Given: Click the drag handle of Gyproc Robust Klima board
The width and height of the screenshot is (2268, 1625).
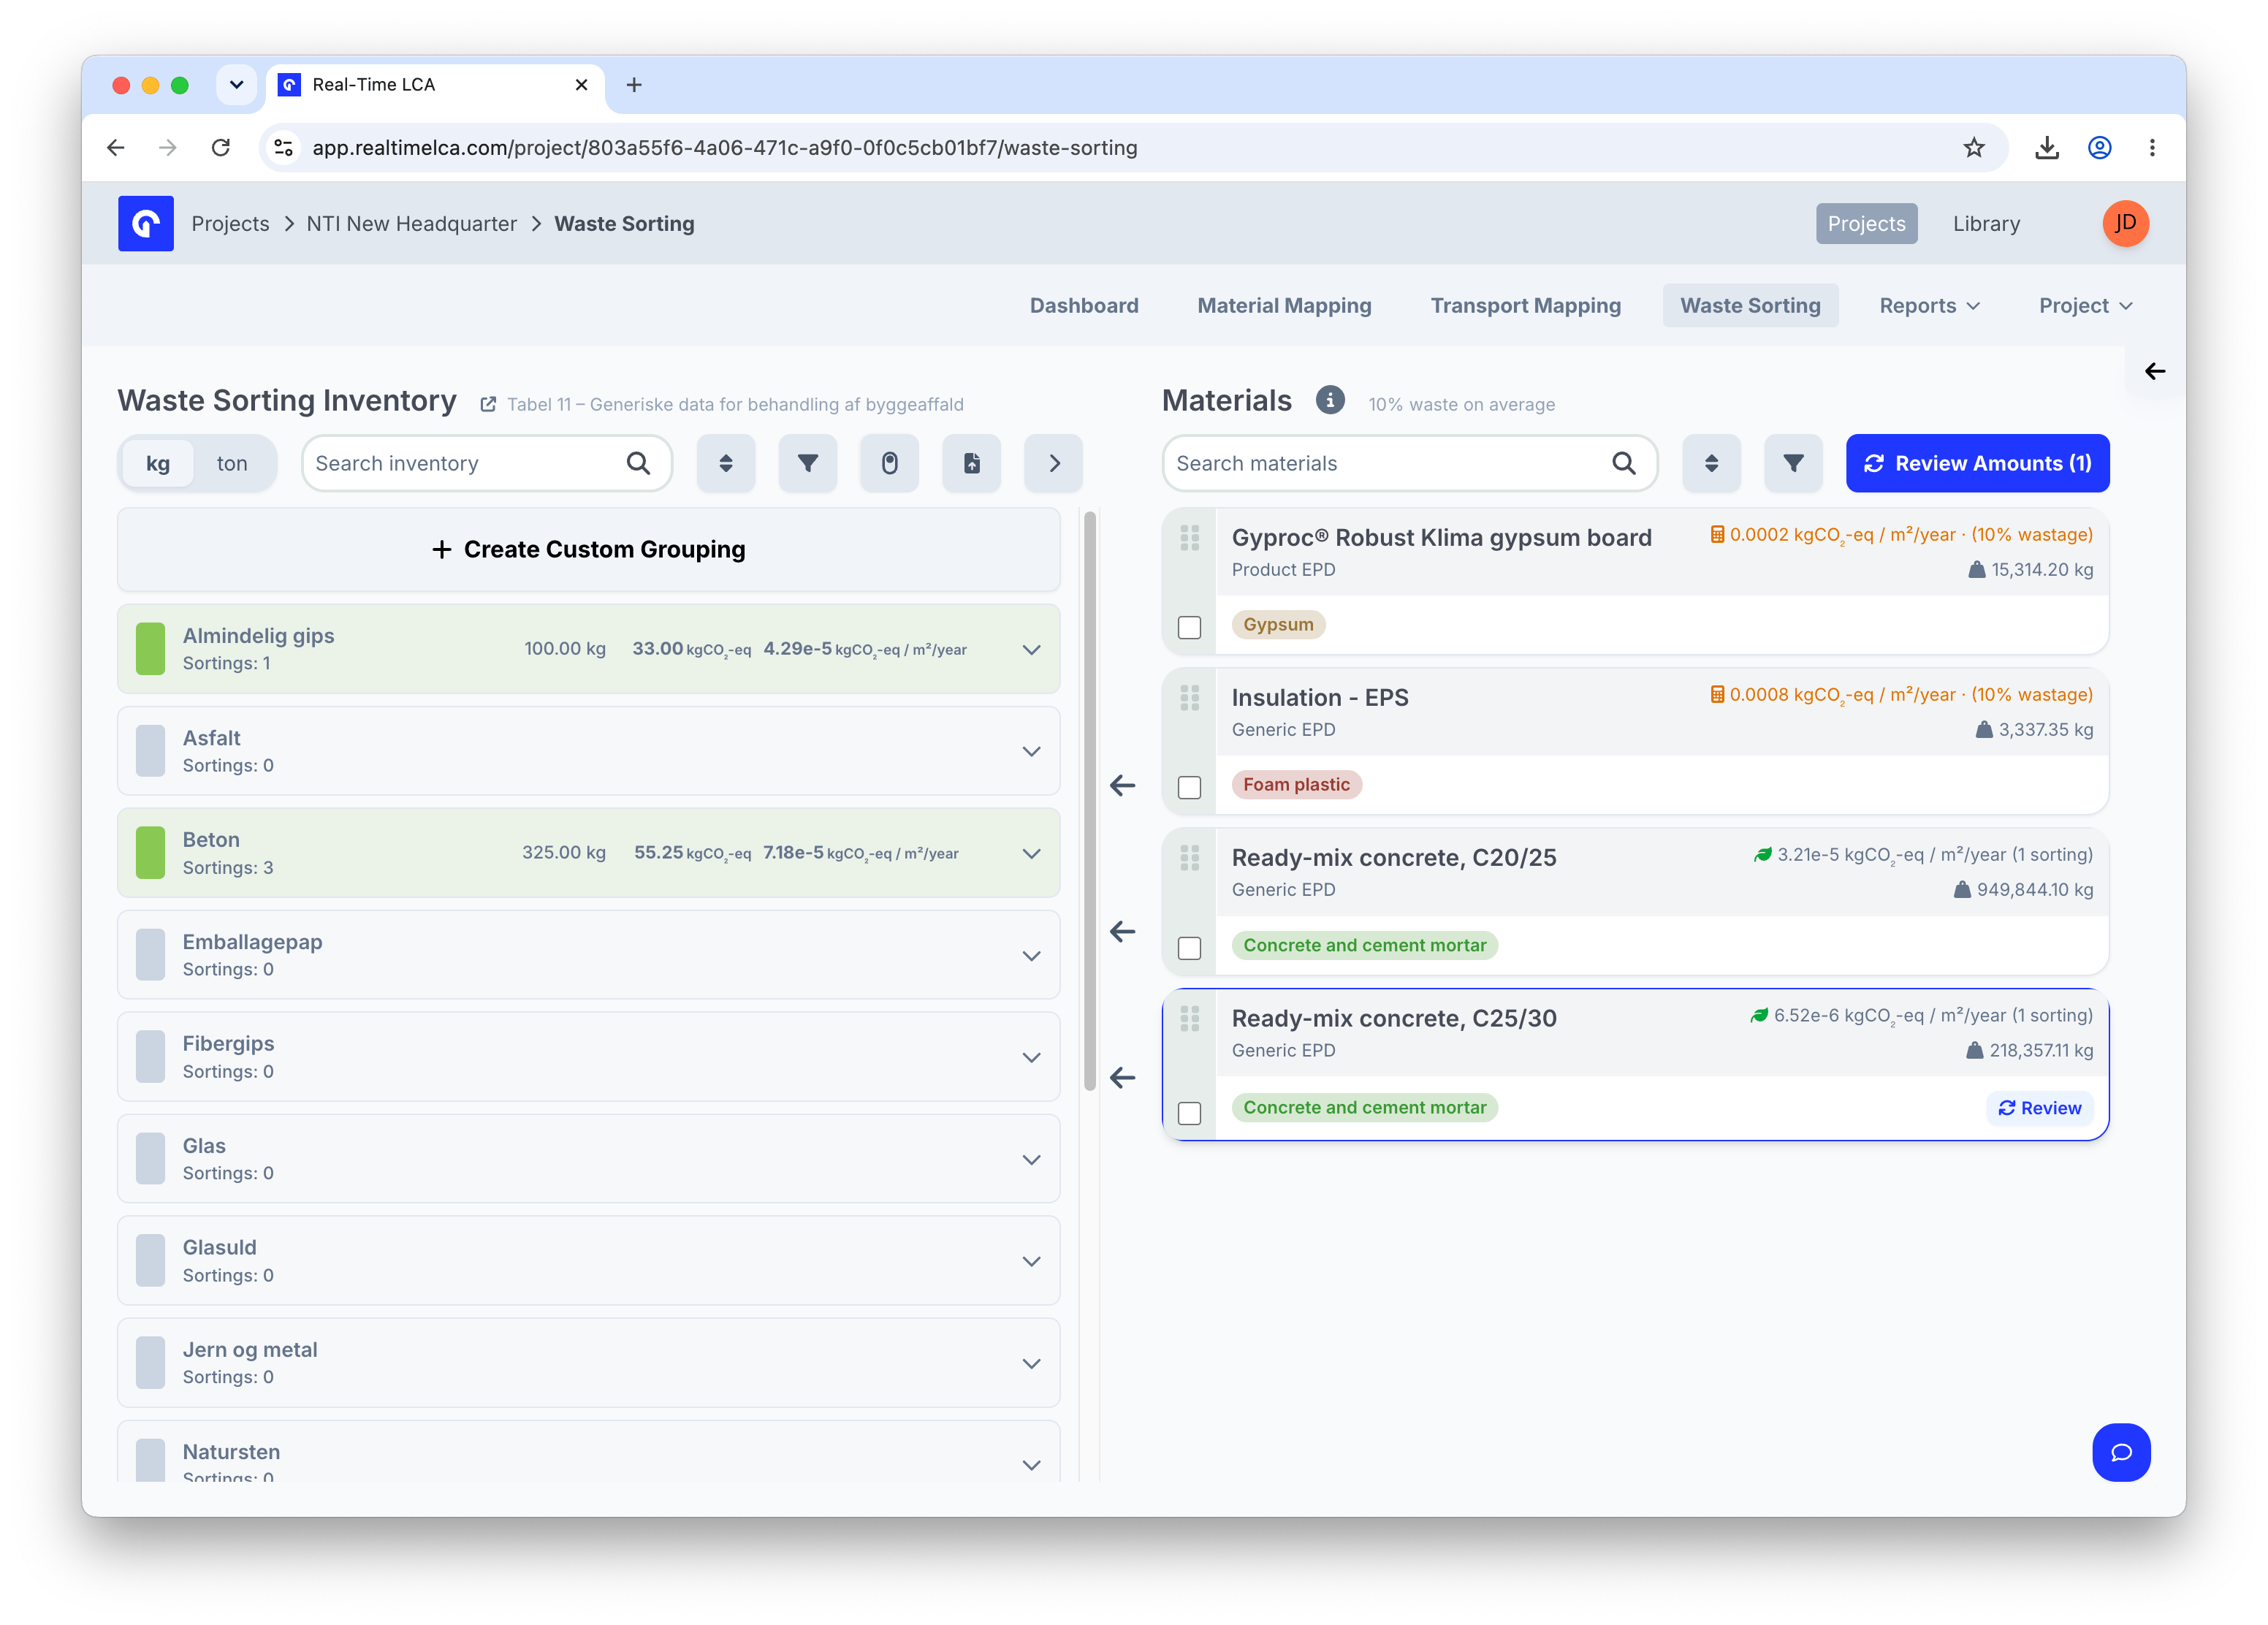Looking at the screenshot, I should pyautogui.click(x=1189, y=538).
